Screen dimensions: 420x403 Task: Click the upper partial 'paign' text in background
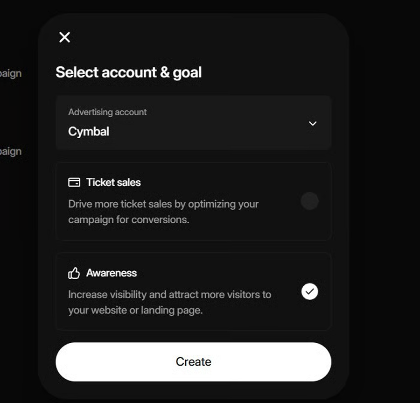[x=11, y=73]
